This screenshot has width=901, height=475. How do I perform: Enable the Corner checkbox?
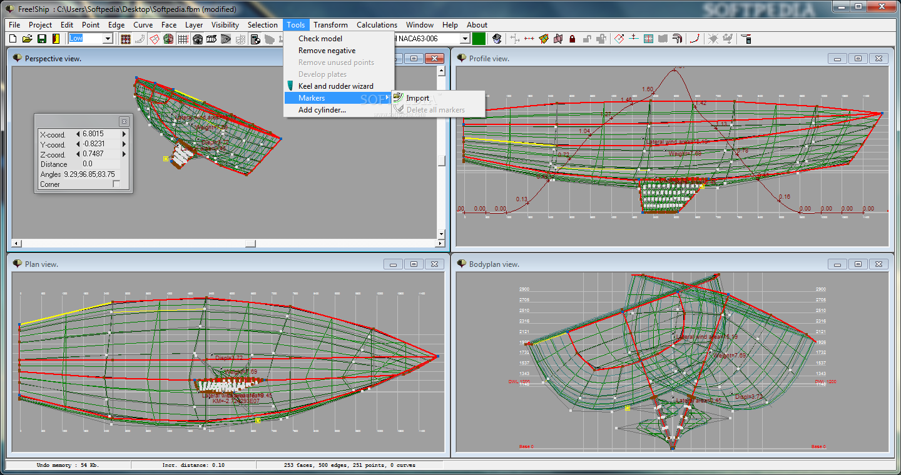click(116, 184)
